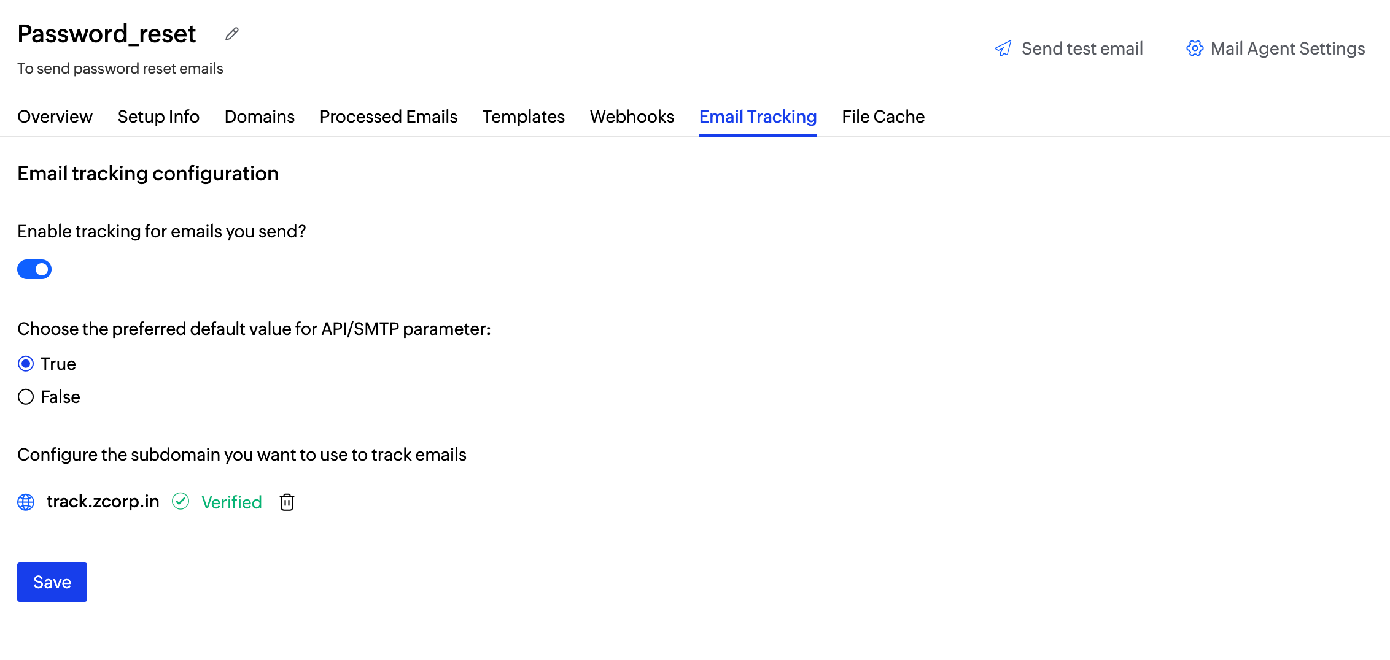
Task: Click the Send test email link
Action: tap(1082, 48)
